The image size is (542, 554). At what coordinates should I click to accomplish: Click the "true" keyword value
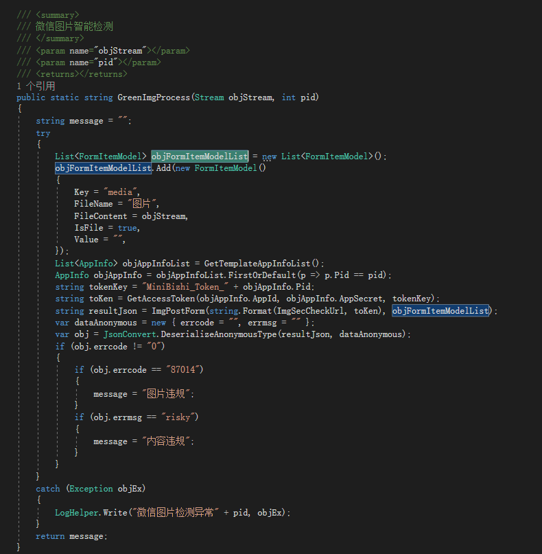click(x=127, y=227)
